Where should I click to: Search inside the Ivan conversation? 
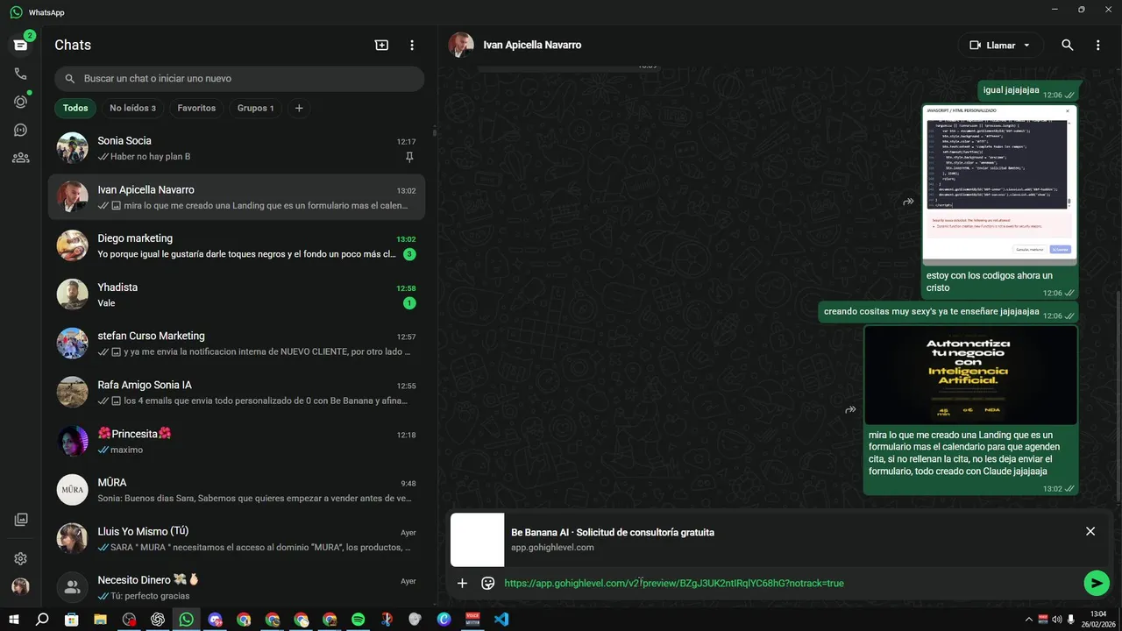coord(1067,45)
